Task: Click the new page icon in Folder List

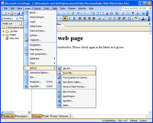Action: pos(21,24)
